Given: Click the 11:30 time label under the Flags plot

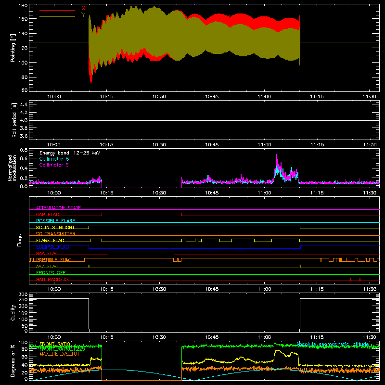Looking at the screenshot, I should pyautogui.click(x=370, y=289).
